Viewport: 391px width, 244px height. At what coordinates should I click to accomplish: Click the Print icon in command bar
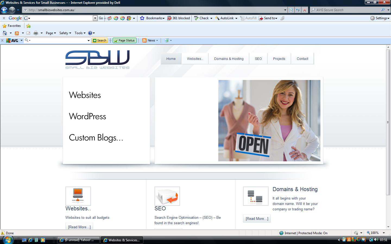tap(36, 33)
